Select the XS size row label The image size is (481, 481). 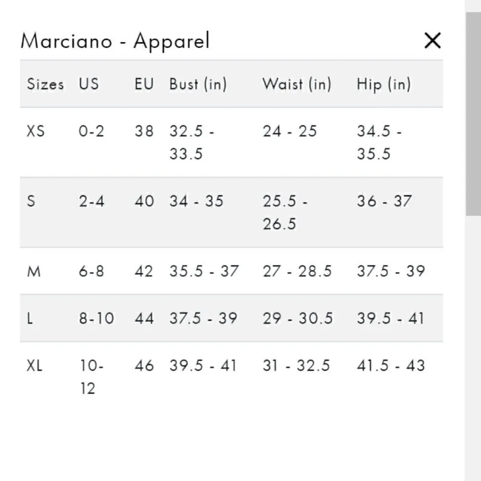[x=36, y=131]
